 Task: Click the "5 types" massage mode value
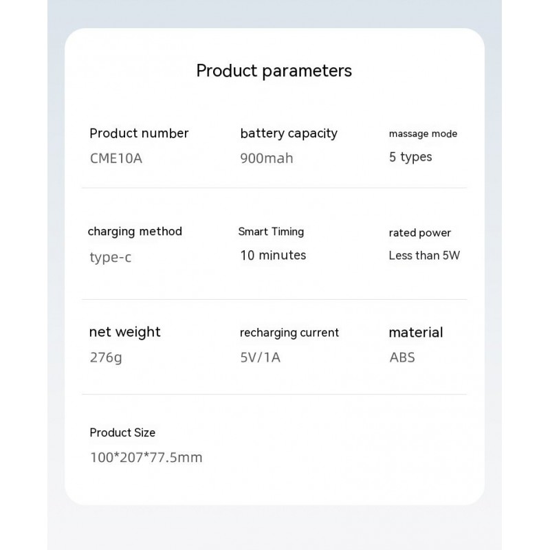(410, 157)
